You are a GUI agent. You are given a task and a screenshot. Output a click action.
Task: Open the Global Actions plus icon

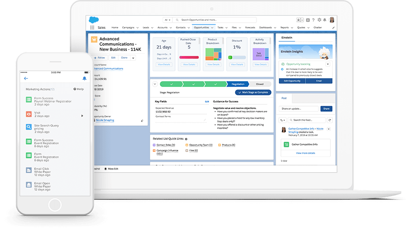coord(308,20)
